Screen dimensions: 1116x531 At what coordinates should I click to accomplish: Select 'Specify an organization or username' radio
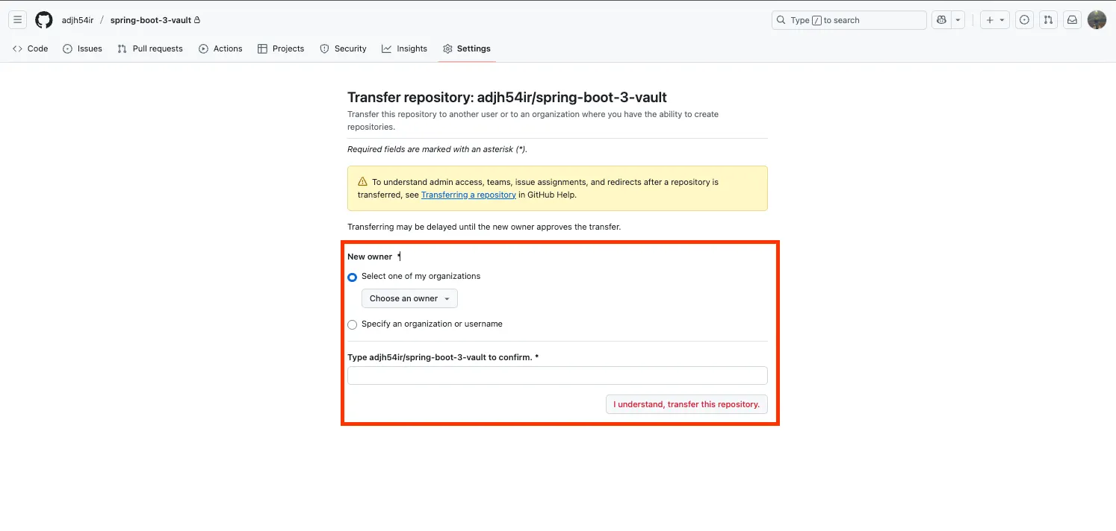(352, 325)
